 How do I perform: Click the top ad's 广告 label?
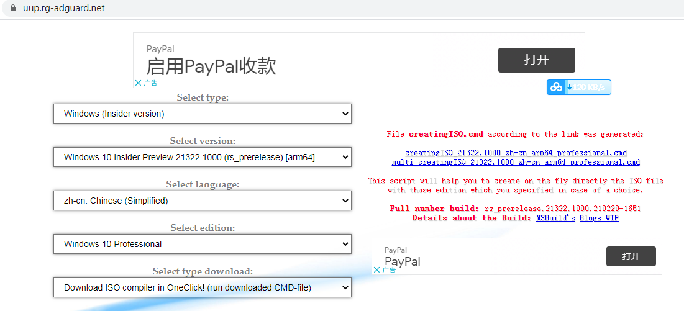[150, 83]
